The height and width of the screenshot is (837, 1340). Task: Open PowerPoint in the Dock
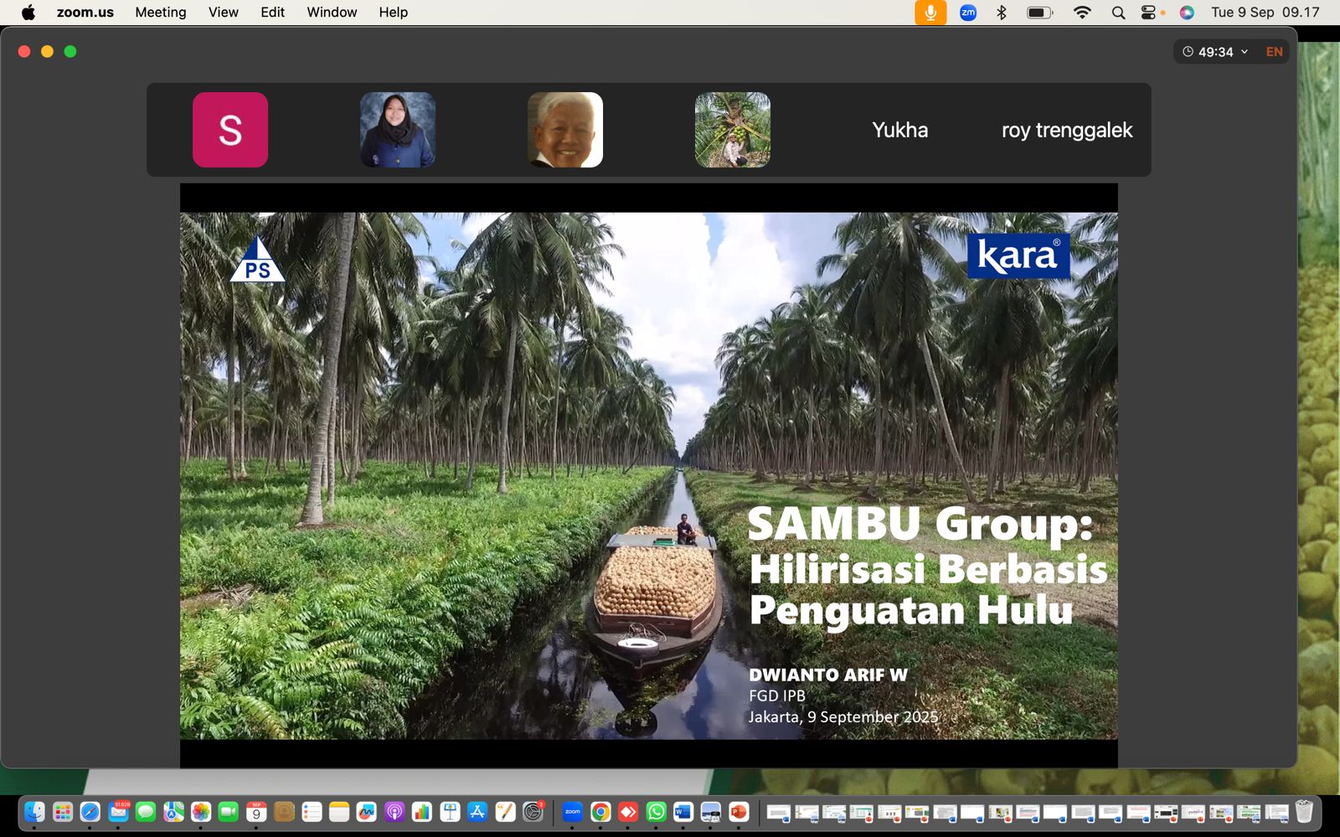[x=738, y=811]
